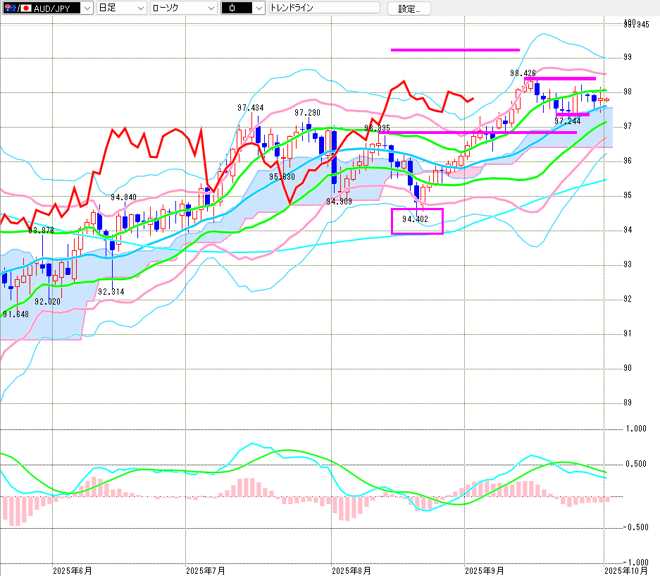Click the Japanese flag icon beside AUD/JPY
Image resolution: width=660 pixels, height=576 pixels.
(x=25, y=8)
